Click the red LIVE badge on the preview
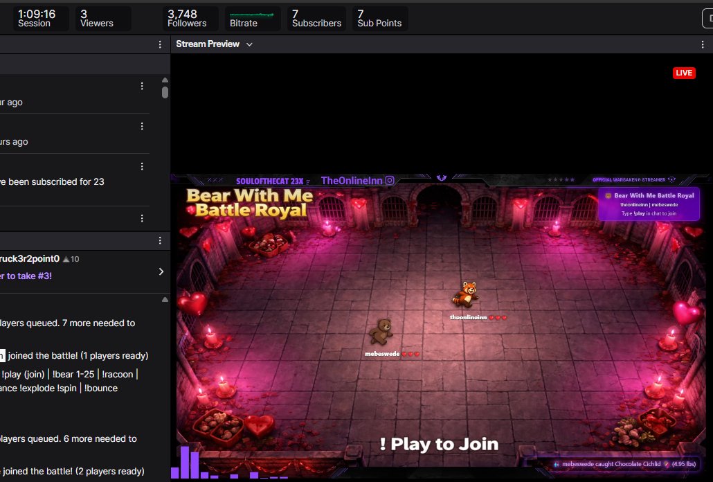The image size is (713, 482). point(684,73)
